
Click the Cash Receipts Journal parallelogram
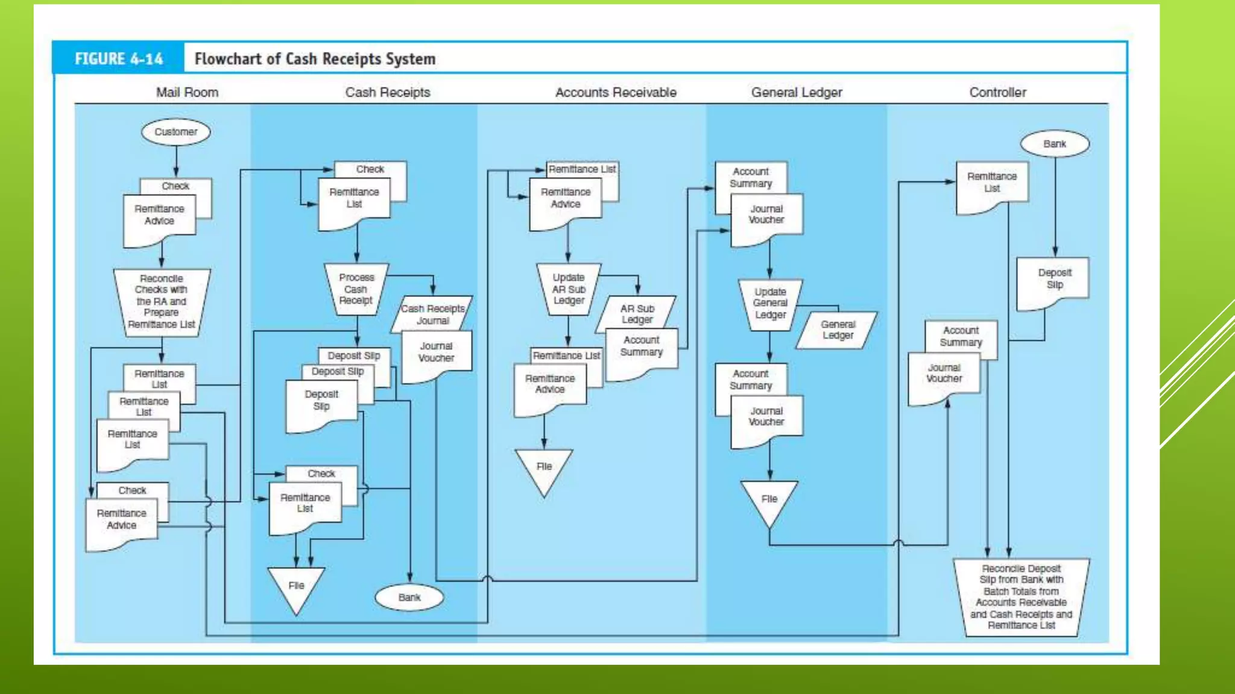tap(432, 314)
